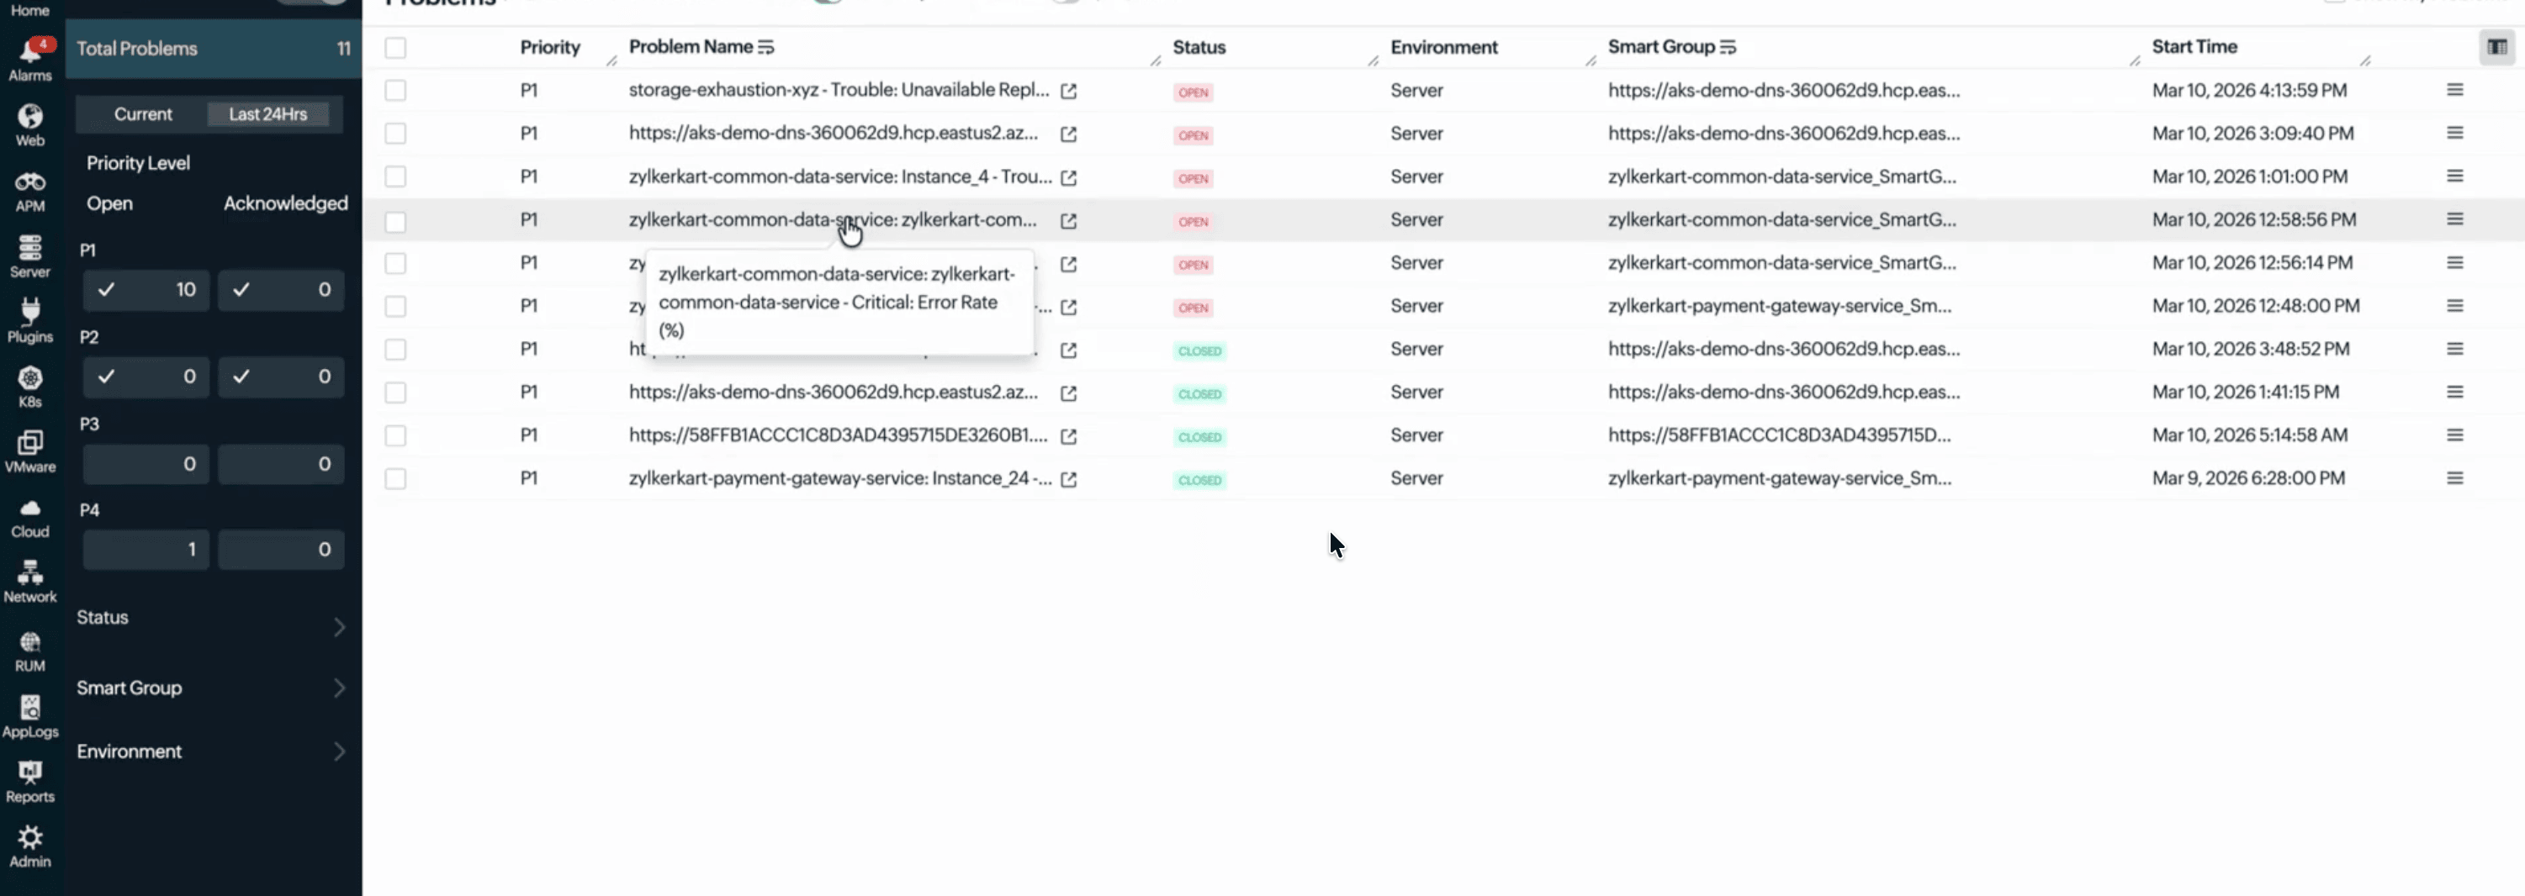Open RUM from the sidebar
This screenshot has height=896, width=2525.
click(30, 651)
